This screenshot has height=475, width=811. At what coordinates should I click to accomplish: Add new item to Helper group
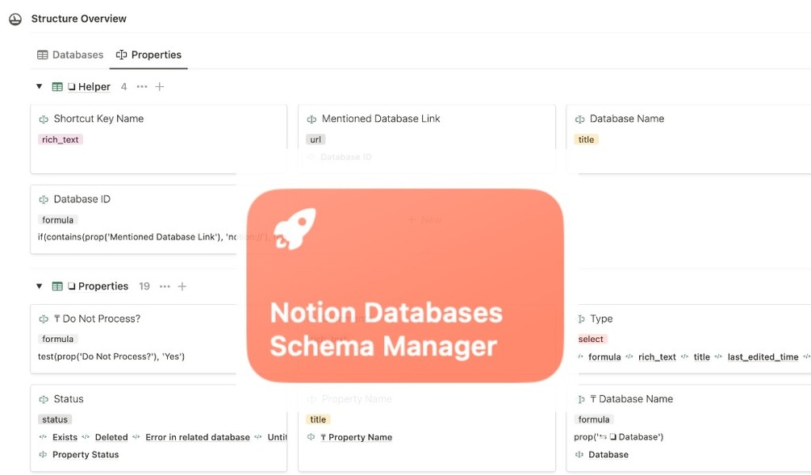click(x=159, y=87)
